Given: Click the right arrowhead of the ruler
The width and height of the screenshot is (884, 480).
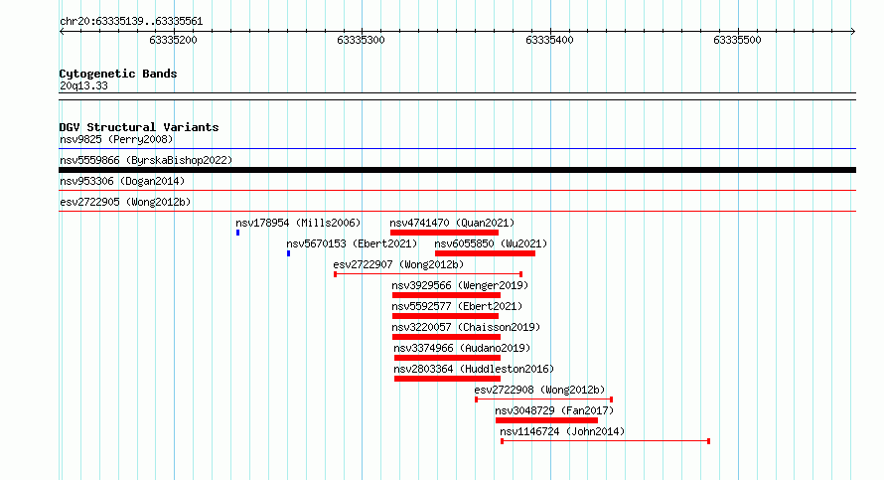Looking at the screenshot, I should click(x=853, y=32).
